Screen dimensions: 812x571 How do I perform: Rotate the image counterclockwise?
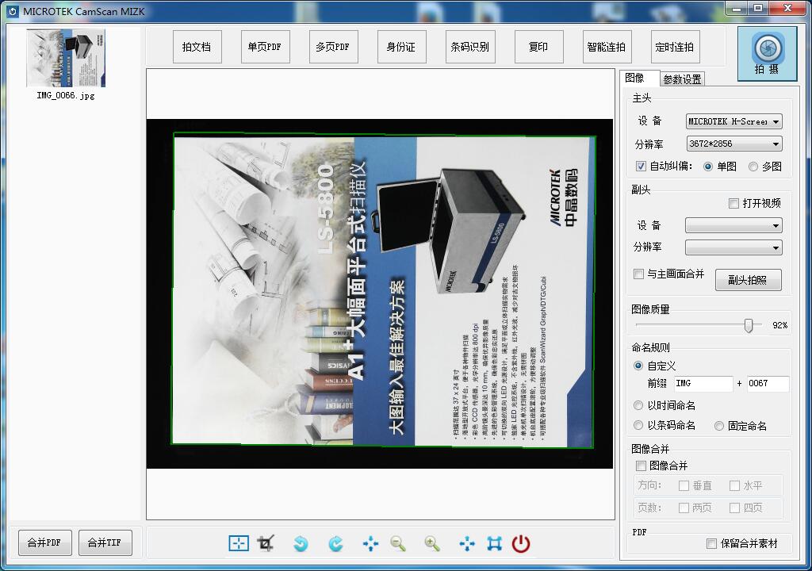[301, 543]
